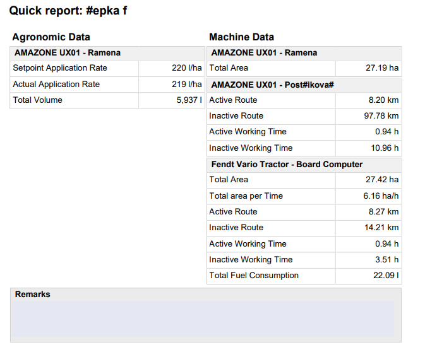Click the Total Fuel Consumption label
This screenshot has width=425, height=357.
click(x=254, y=275)
